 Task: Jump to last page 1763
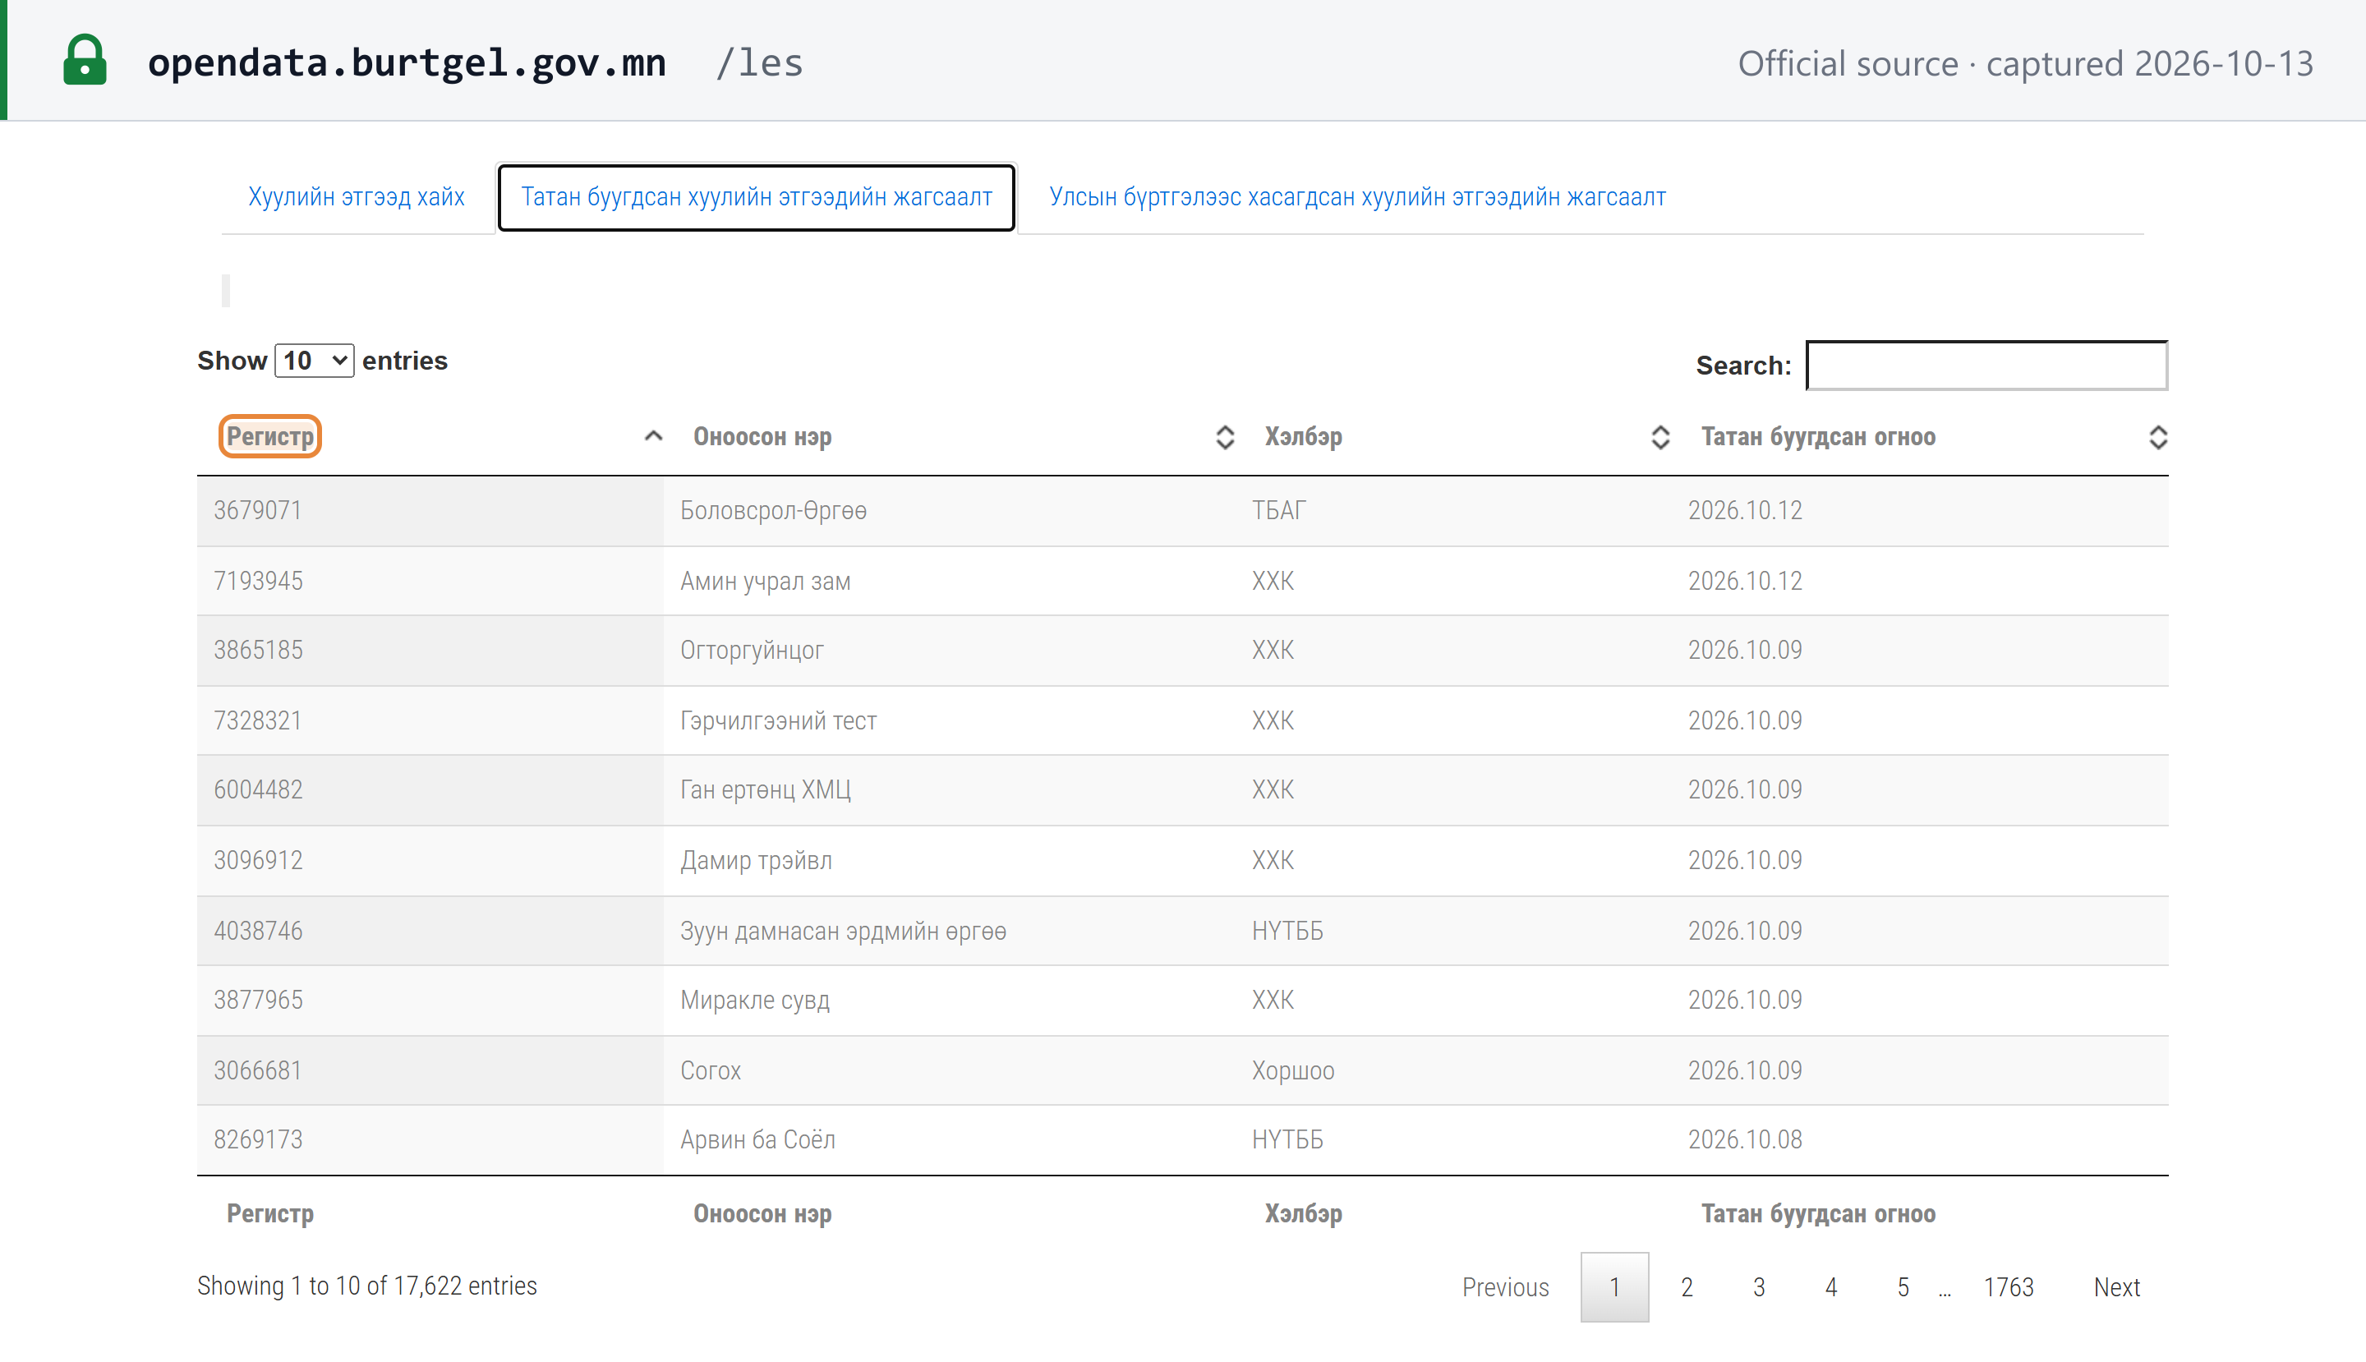(x=2009, y=1287)
